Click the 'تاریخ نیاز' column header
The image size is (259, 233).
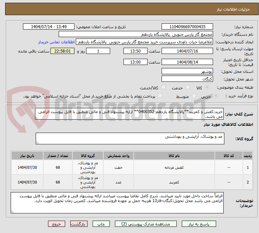[x=27, y=156]
